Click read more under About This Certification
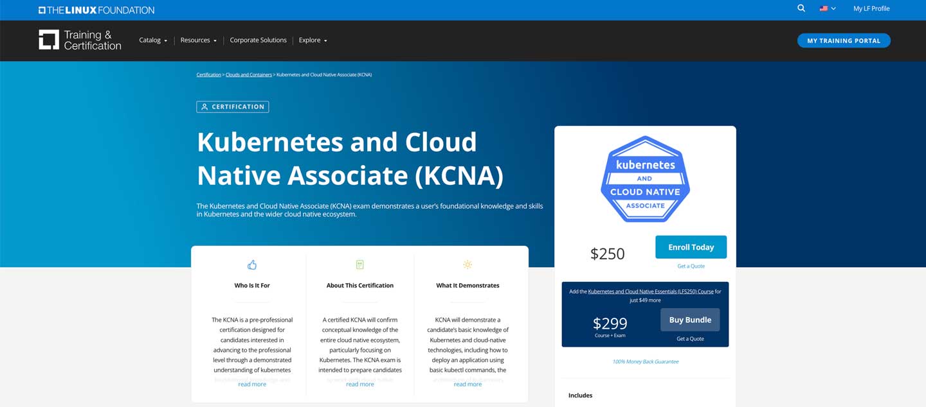Image resolution: width=926 pixels, height=407 pixels. (360, 384)
